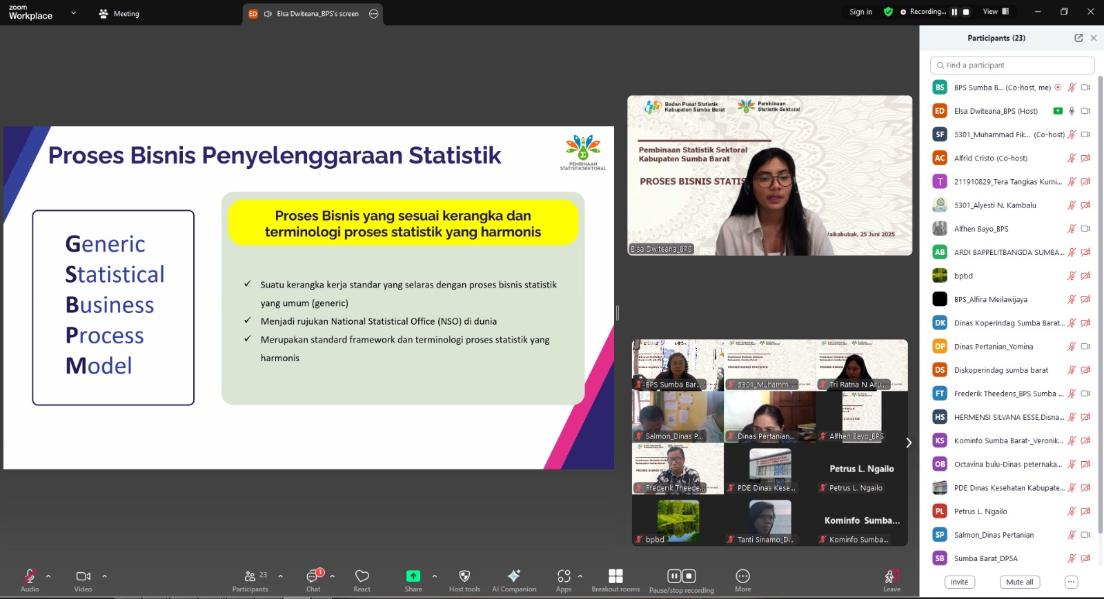Viewport: 1104px width, 599px height.
Task: Select the Meeting tab in title bar
Action: point(119,14)
